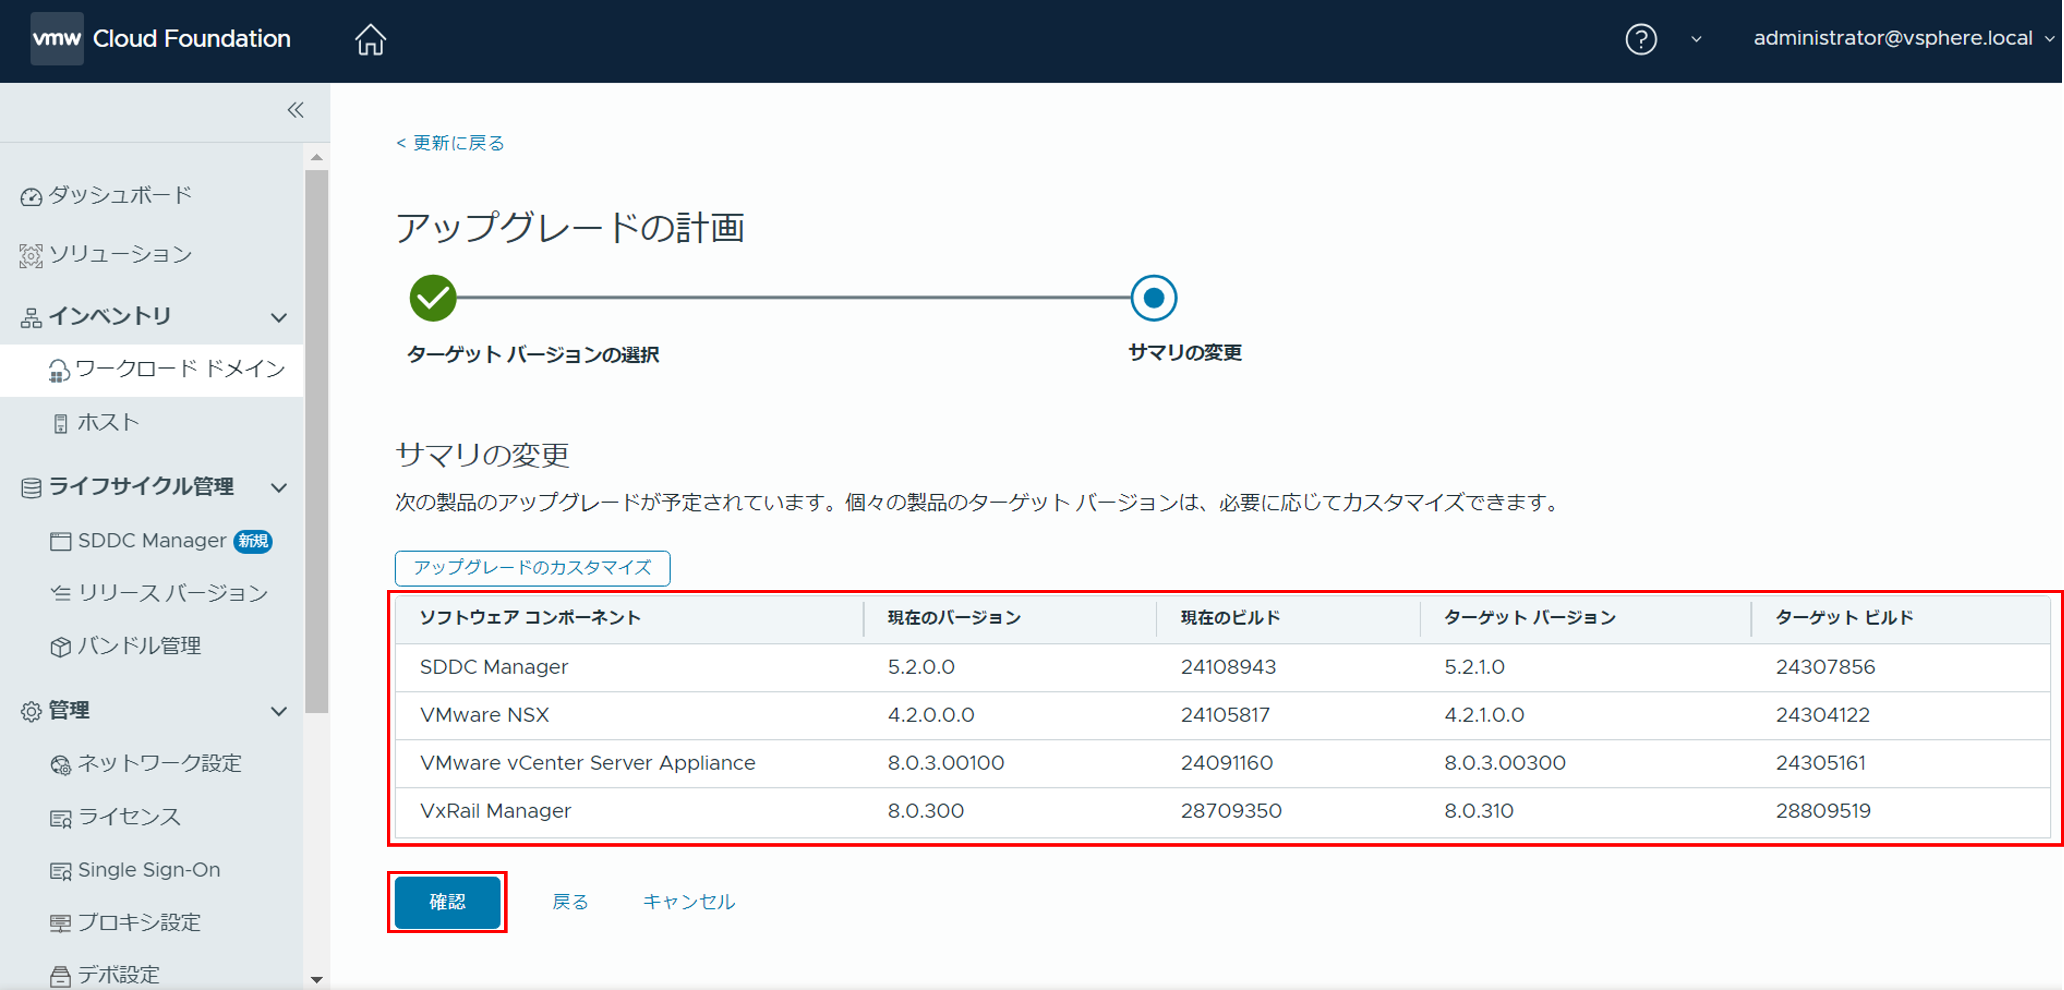This screenshot has height=990, width=2064.
Task: Click target build 24304122 cell
Action: tap(1823, 715)
